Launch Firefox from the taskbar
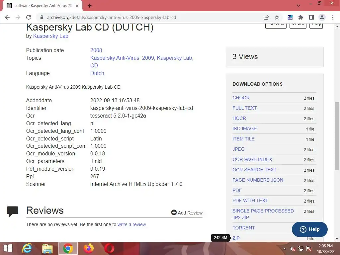The image size is (340, 255). [x=89, y=248]
